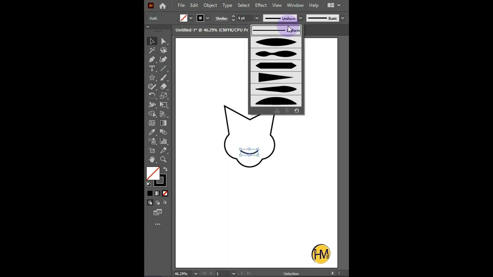Bring the toolbox Fill box forward
The image size is (493, 277).
[x=153, y=174]
